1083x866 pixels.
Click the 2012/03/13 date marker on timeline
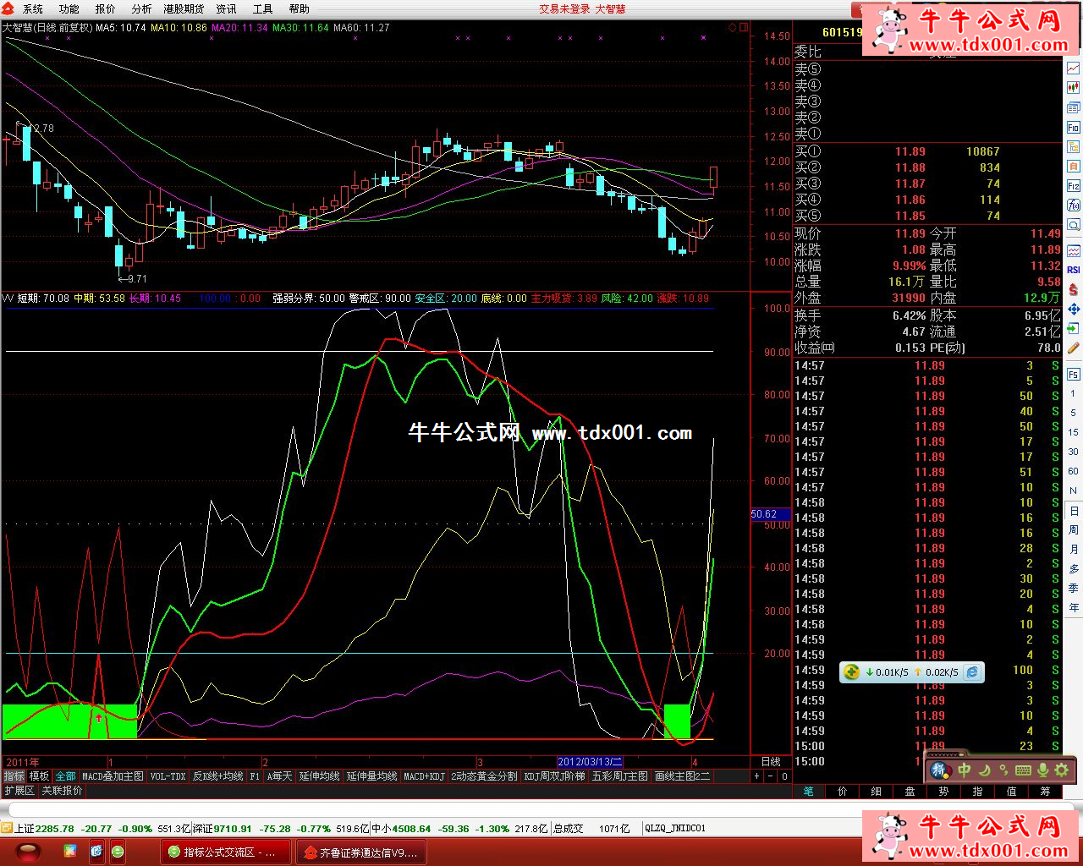590,761
